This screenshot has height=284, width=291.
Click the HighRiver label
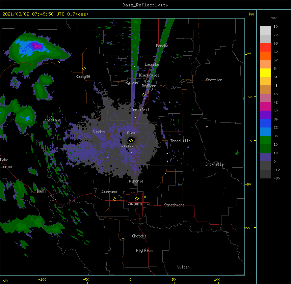point(145,251)
